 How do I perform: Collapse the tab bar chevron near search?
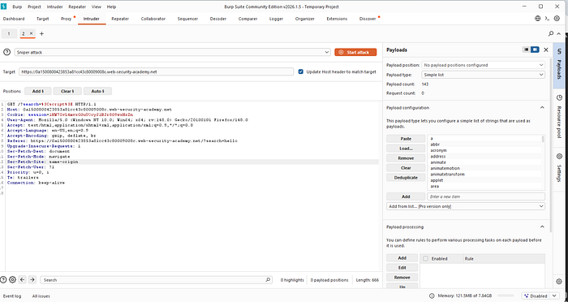point(559,34)
